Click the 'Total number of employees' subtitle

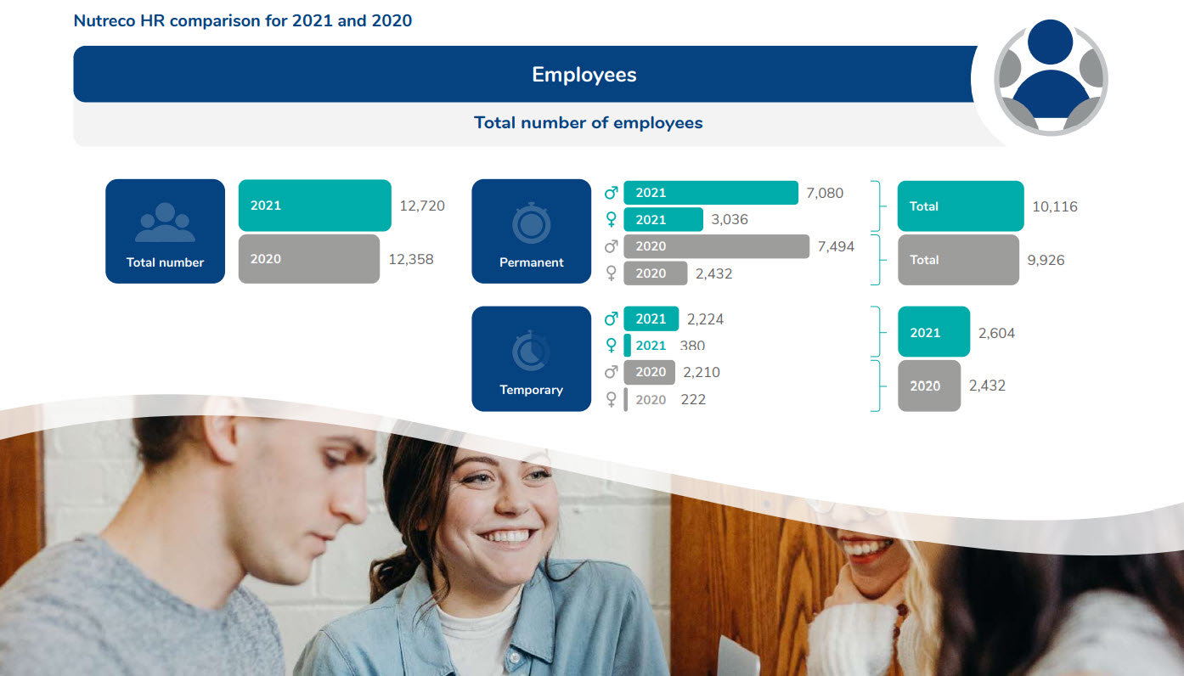pos(588,122)
